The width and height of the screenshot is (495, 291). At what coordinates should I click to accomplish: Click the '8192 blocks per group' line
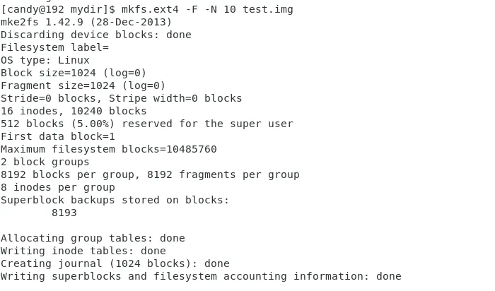(x=150, y=174)
